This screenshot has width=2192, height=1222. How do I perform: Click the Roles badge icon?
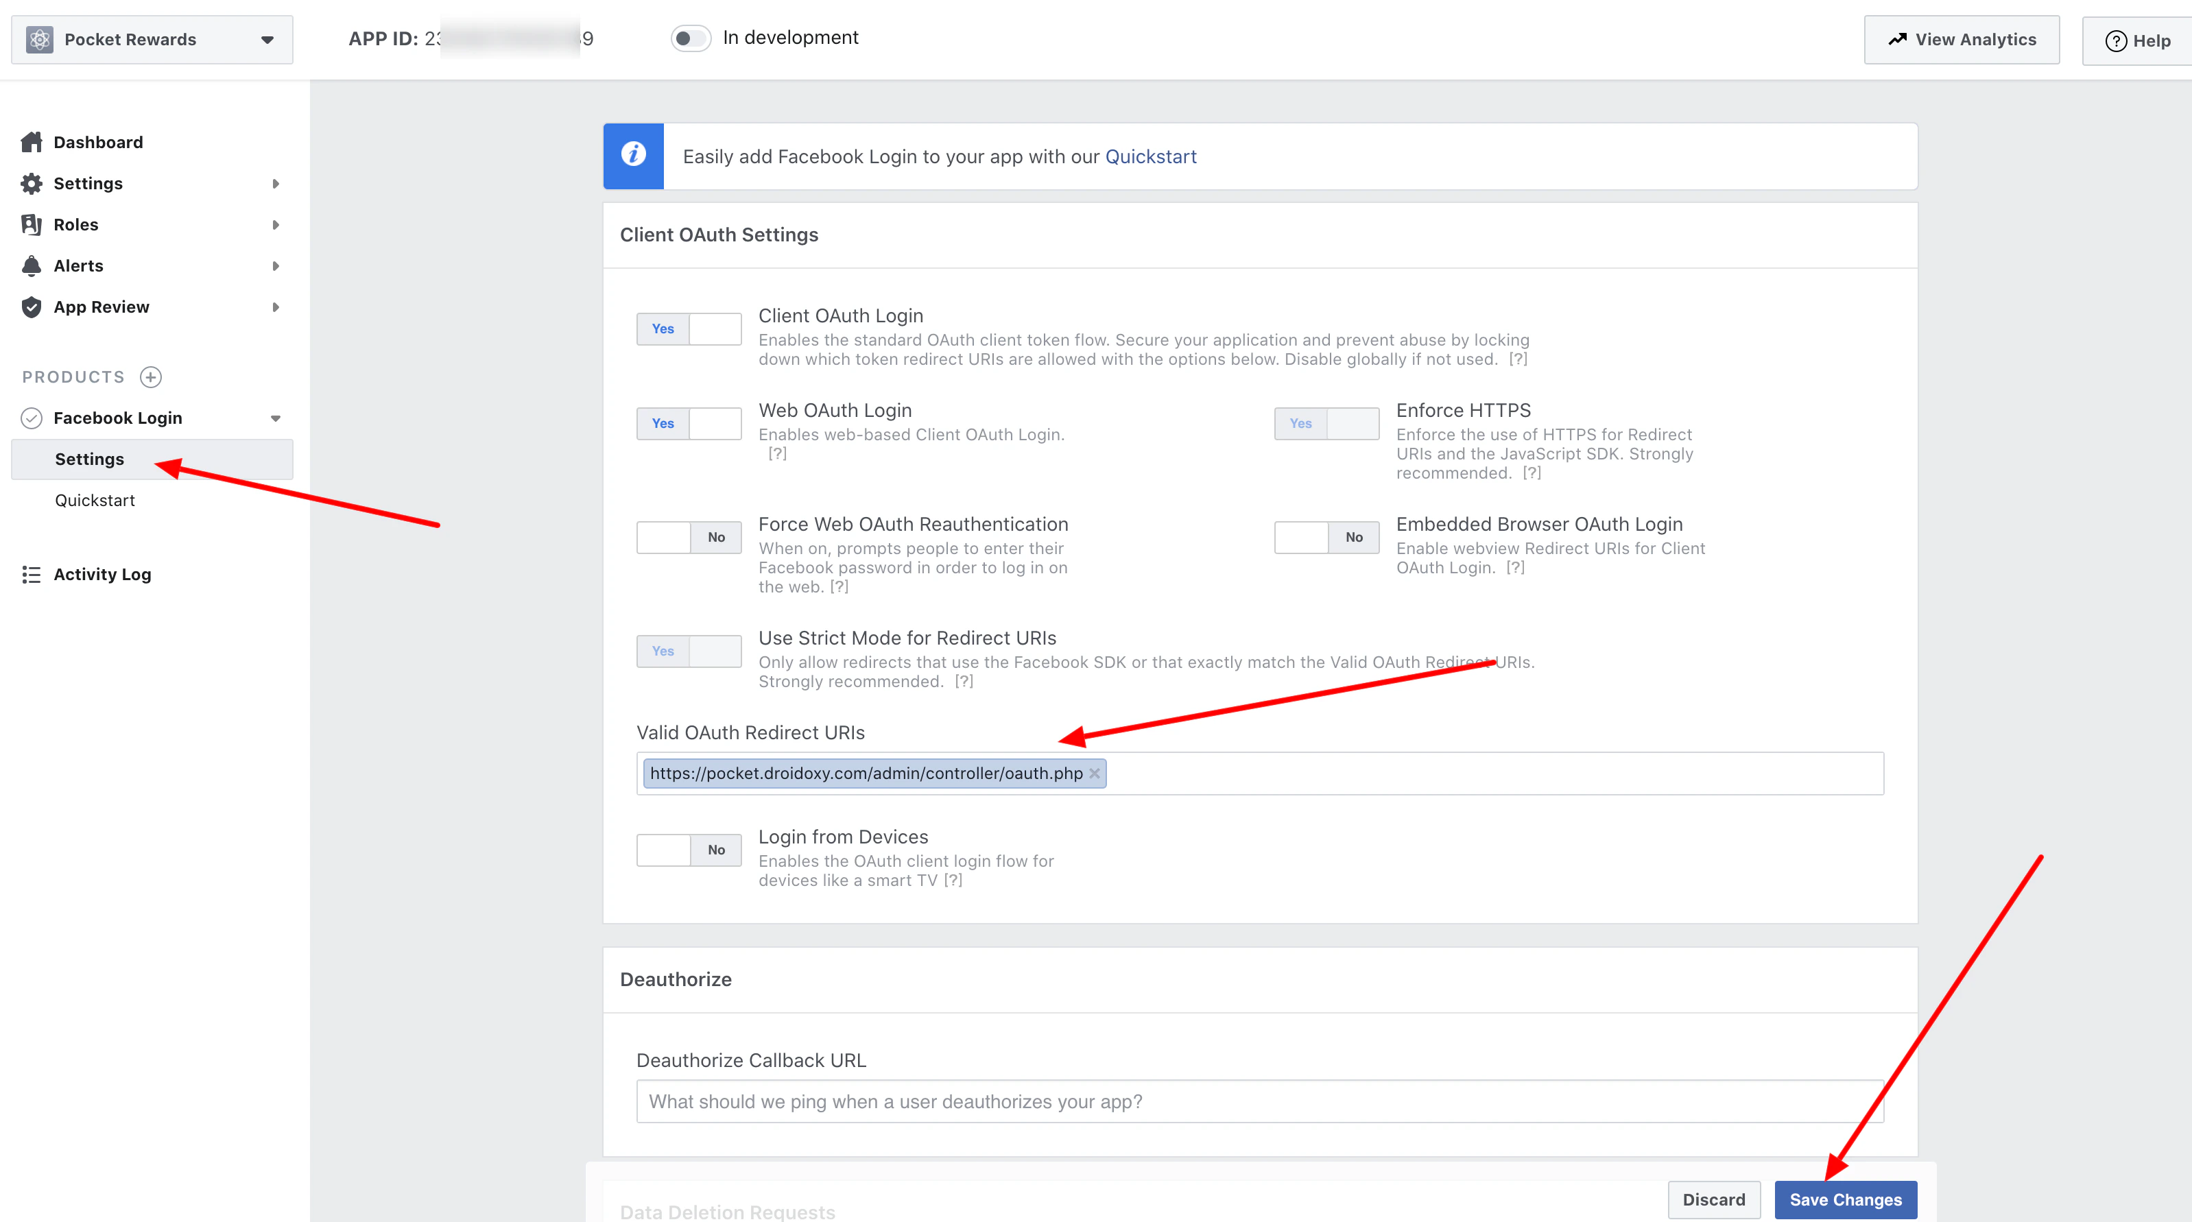32,225
